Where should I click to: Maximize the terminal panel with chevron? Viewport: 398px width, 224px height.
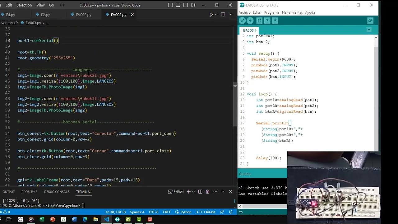click(223, 192)
